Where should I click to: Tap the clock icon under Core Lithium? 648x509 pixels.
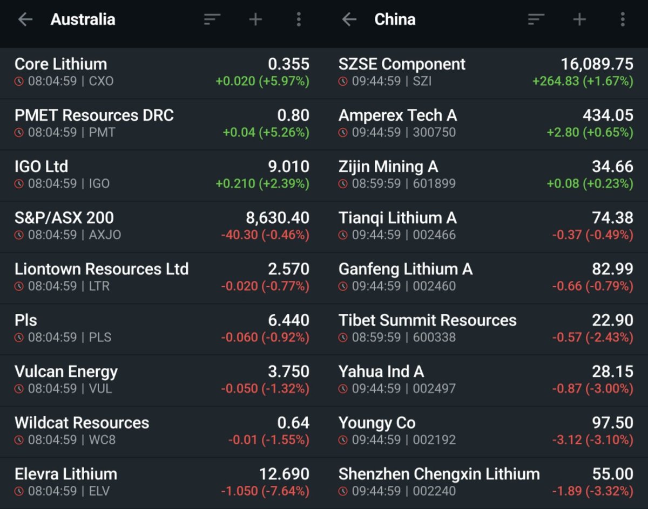click(19, 81)
